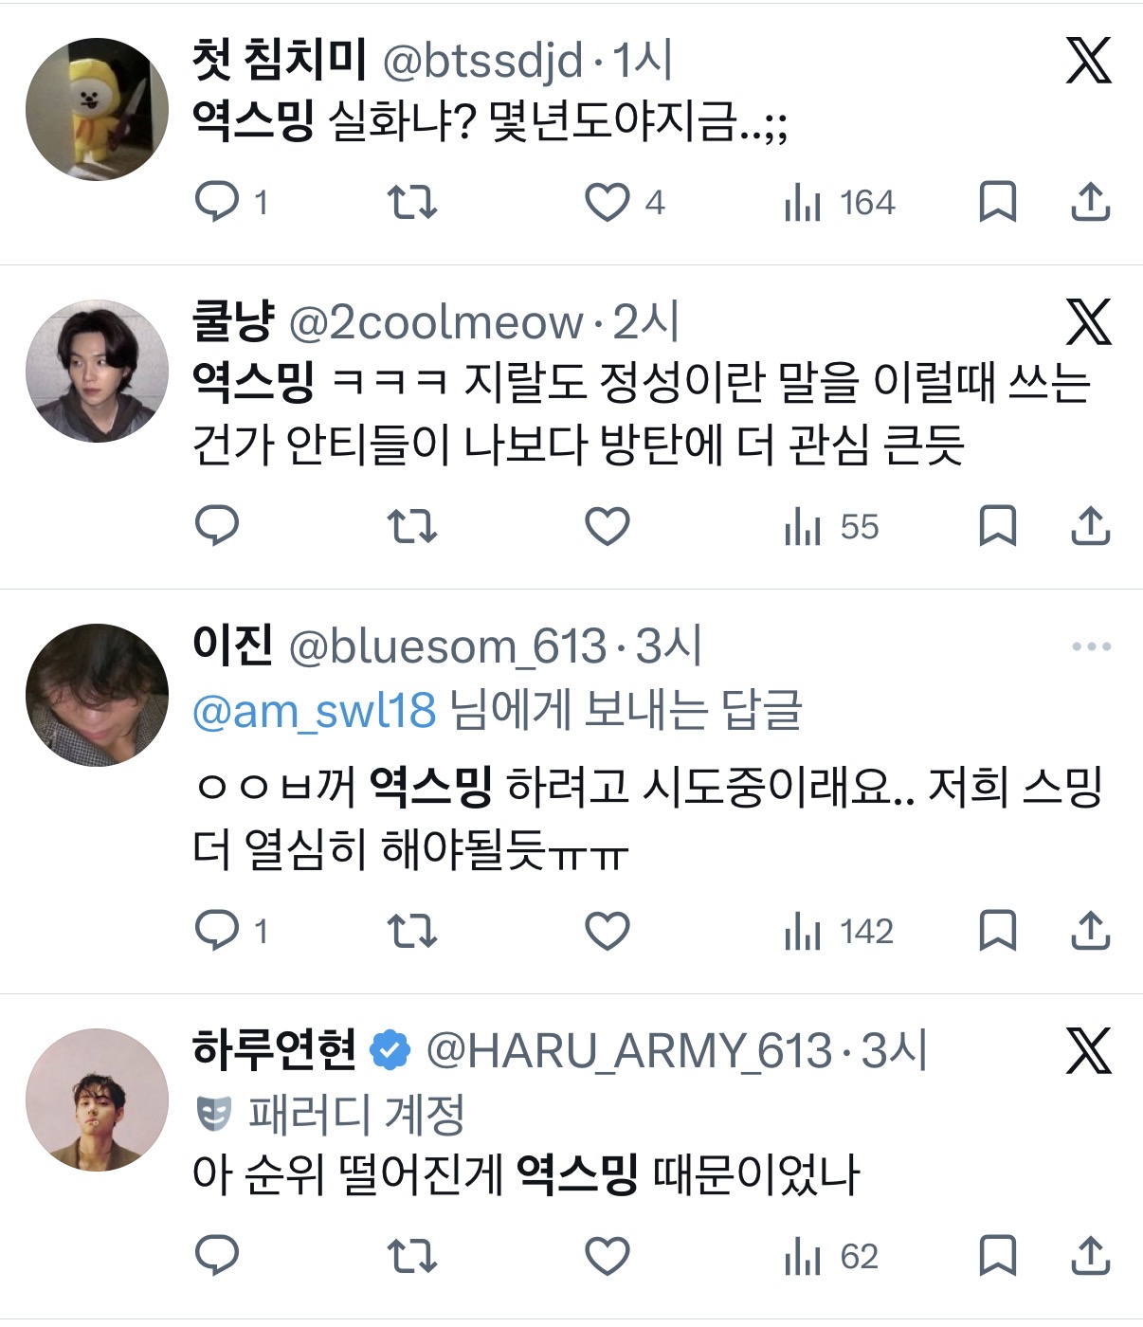Like 첫 침치미's tweet with 4 likes
This screenshot has width=1143, height=1327.
click(608, 202)
